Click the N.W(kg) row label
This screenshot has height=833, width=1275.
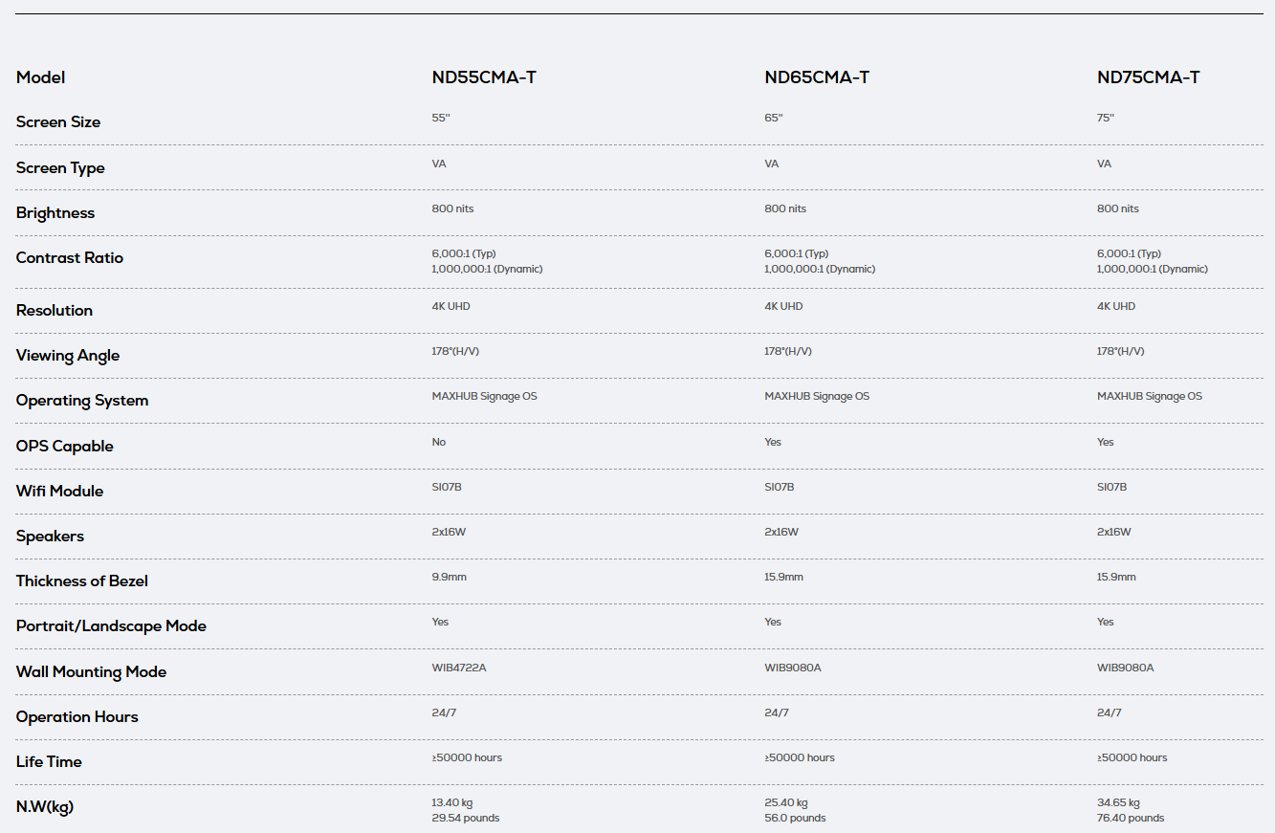click(x=45, y=807)
